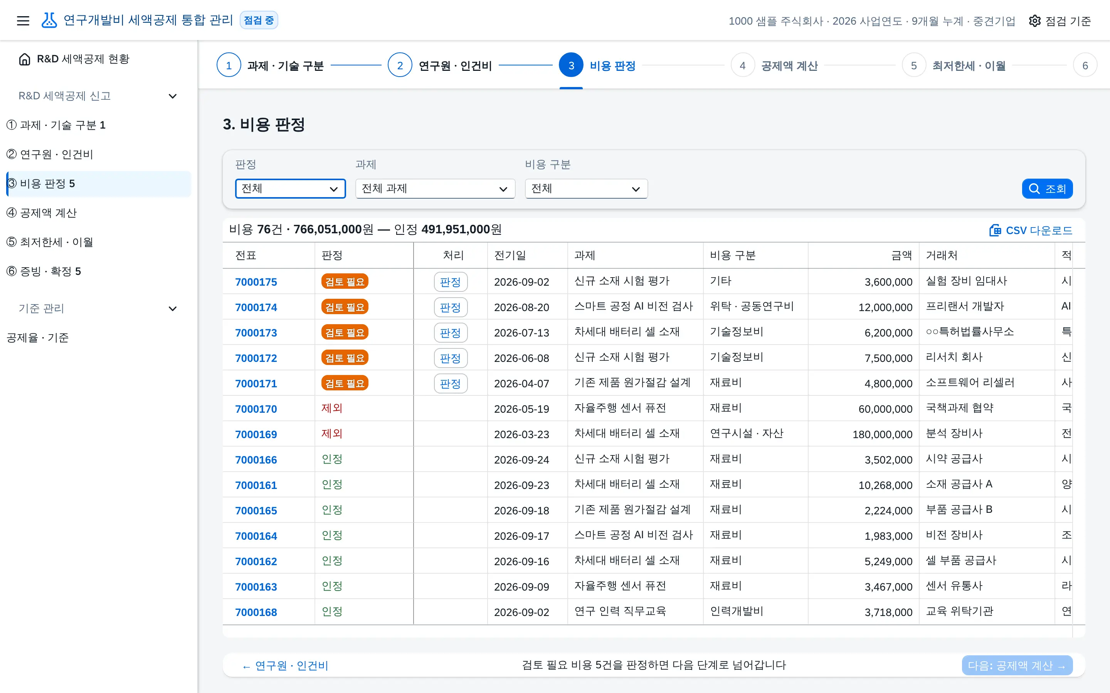The image size is (1110, 693).
Task: Open R&D 세액공제 현황 dashboard
Action: click(99, 59)
